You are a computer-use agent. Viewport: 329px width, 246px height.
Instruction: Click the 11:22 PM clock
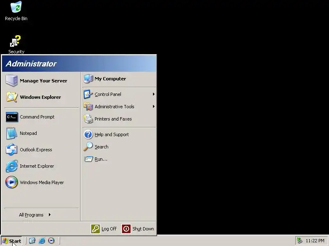coord(315,241)
